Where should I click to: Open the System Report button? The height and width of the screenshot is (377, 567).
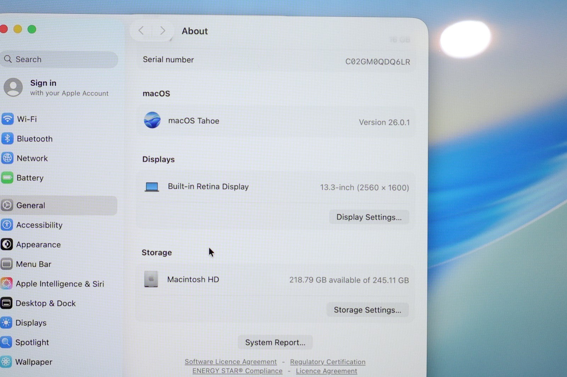(275, 342)
